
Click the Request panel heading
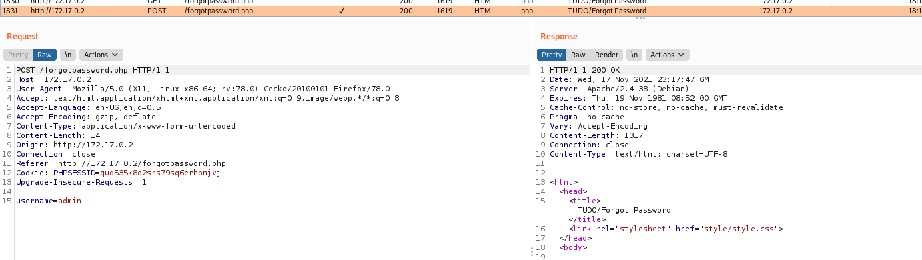[x=23, y=37]
